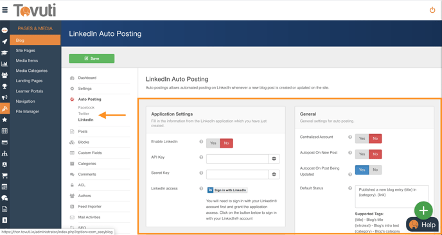Screen dimensions: 442x235
Task: Open the users group sidebar icon
Action: click(4, 75)
